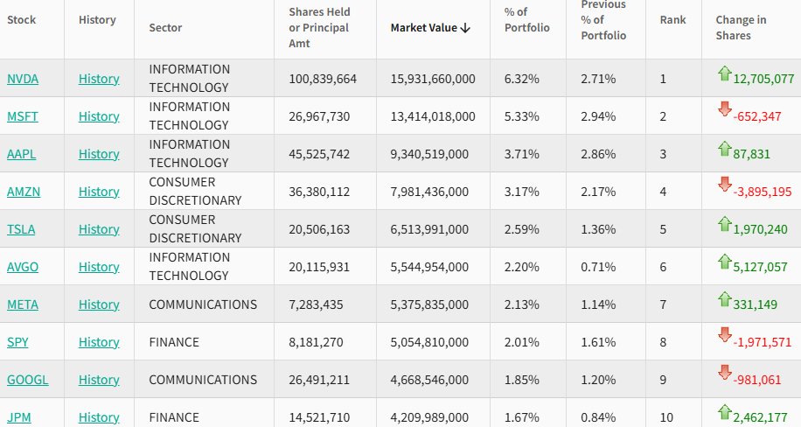Sort table by Shares Held column header
This screenshot has width=801, height=427.
pos(319,27)
